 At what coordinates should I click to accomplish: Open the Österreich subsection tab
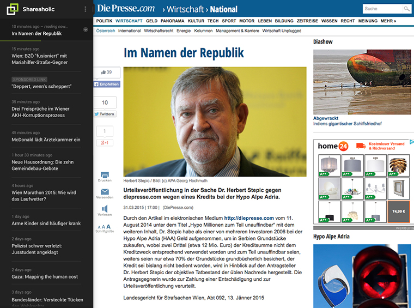point(106,31)
